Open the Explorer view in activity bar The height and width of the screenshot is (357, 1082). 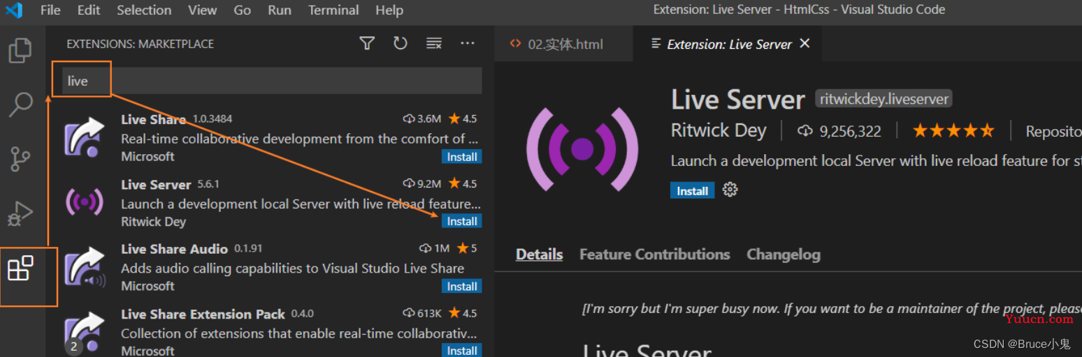point(20,51)
